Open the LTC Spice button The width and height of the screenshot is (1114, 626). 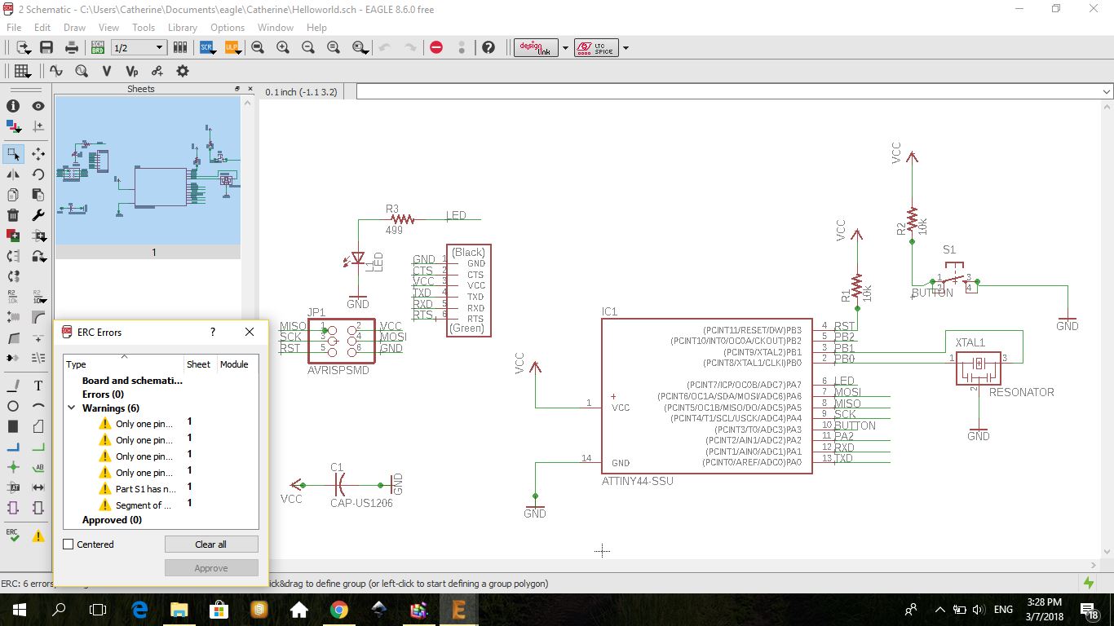[596, 47]
